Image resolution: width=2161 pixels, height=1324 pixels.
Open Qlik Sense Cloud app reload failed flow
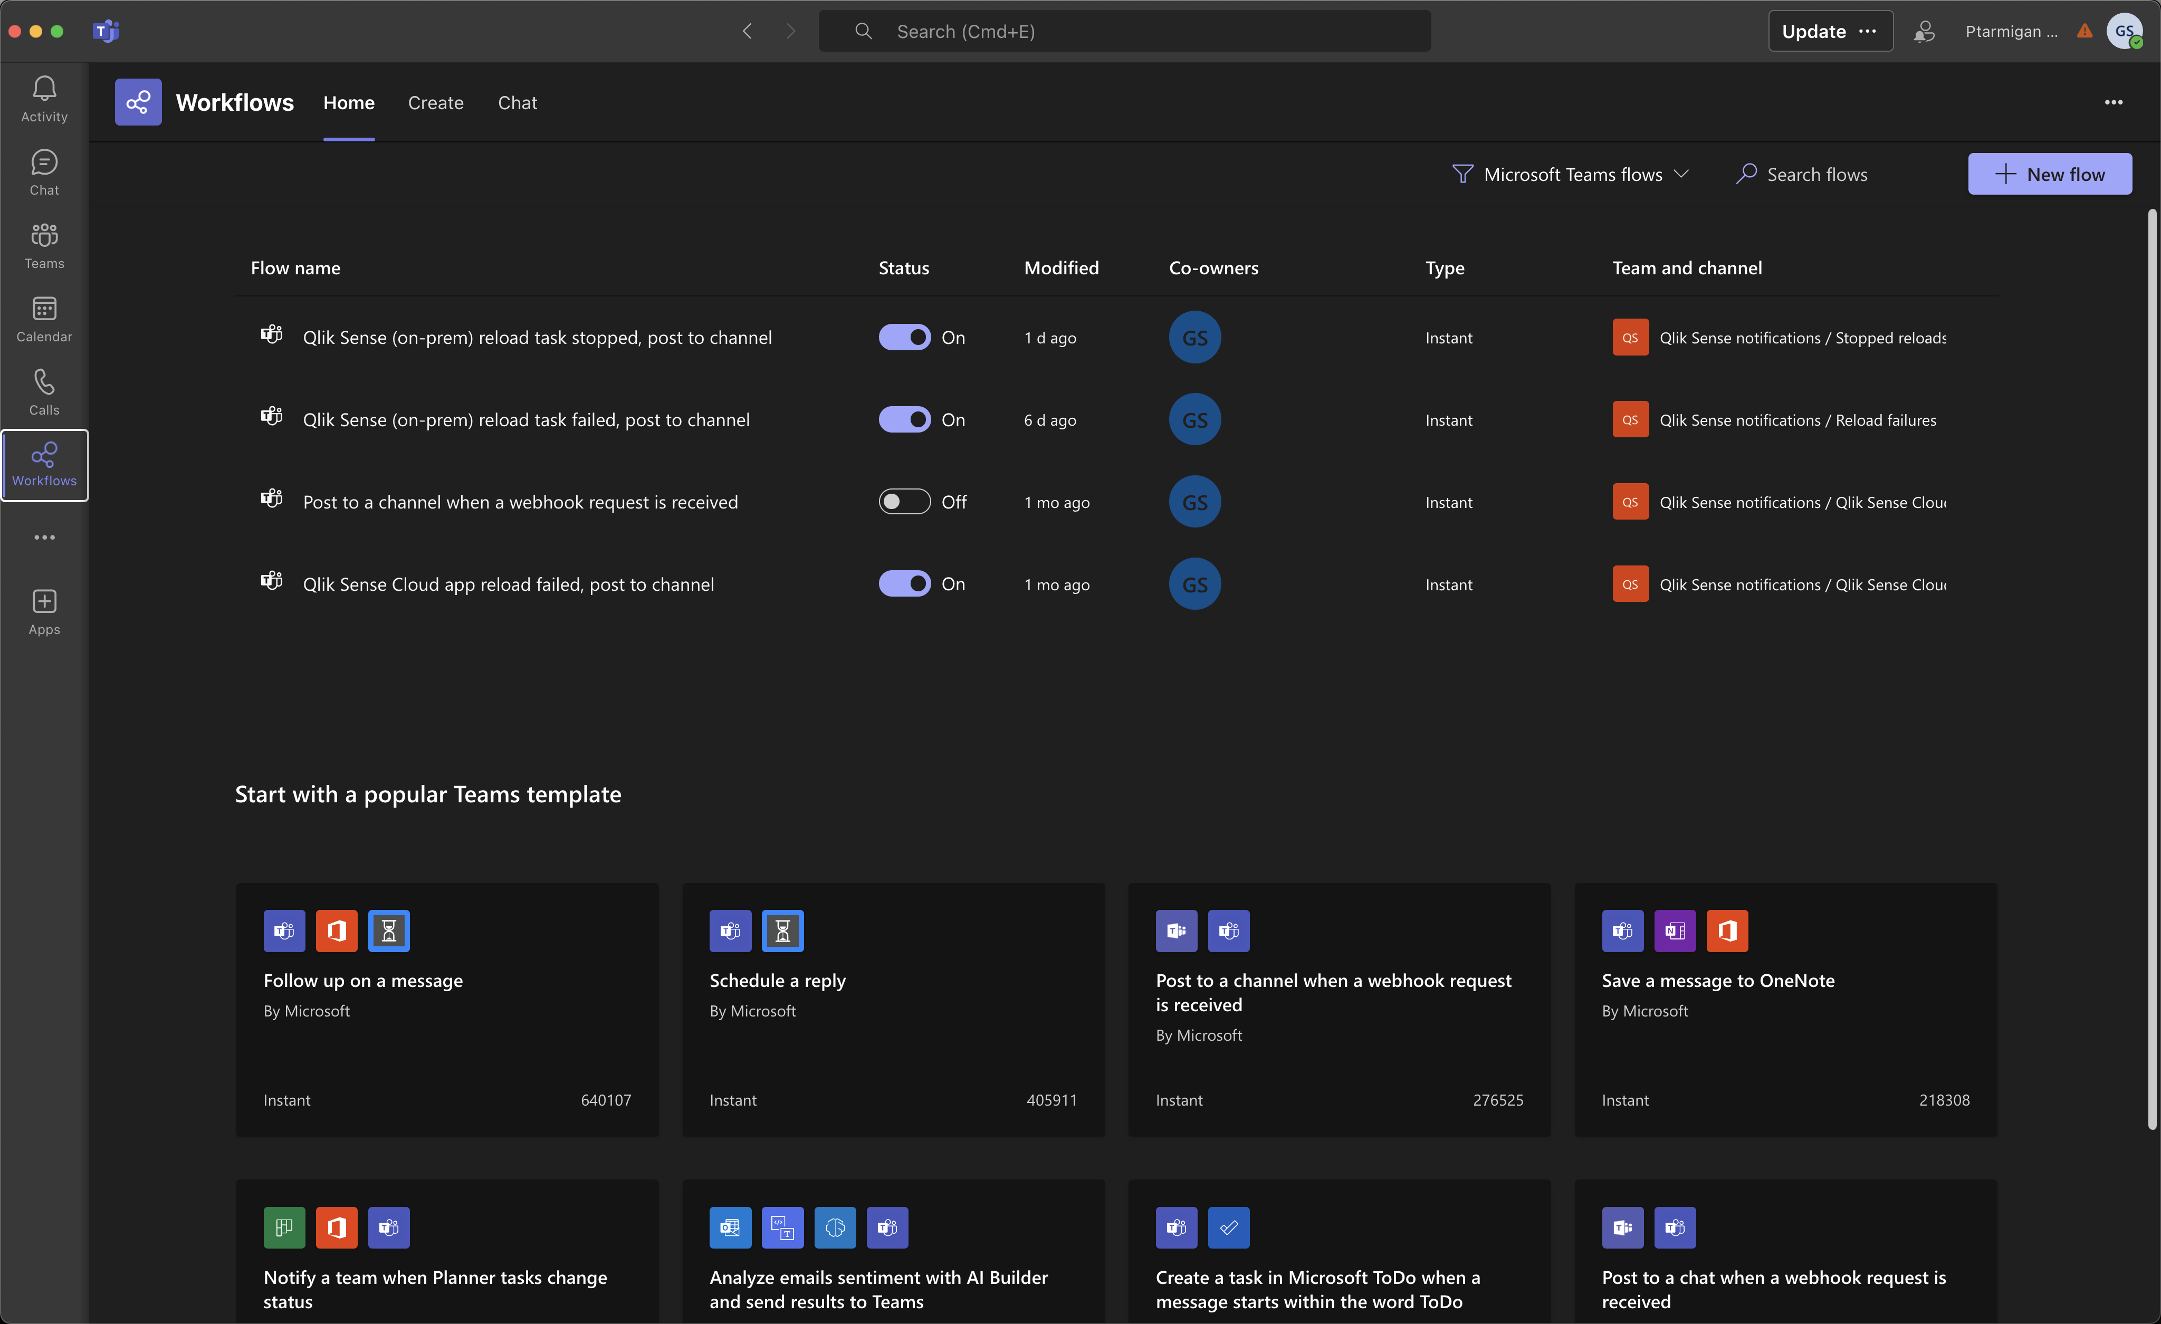(x=508, y=584)
